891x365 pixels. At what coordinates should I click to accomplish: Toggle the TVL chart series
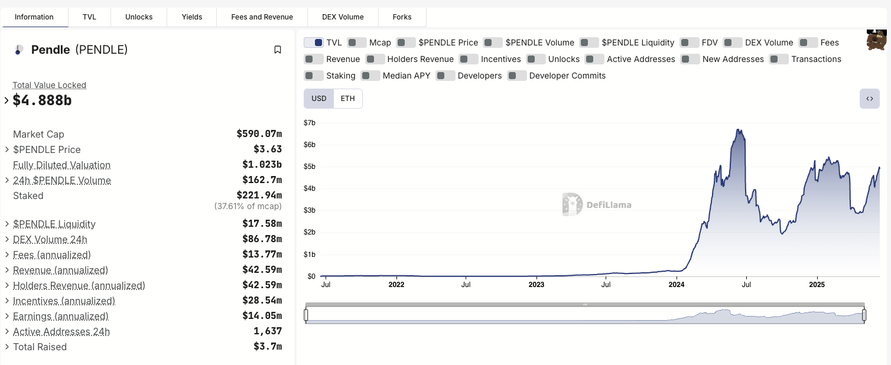pyautogui.click(x=314, y=43)
